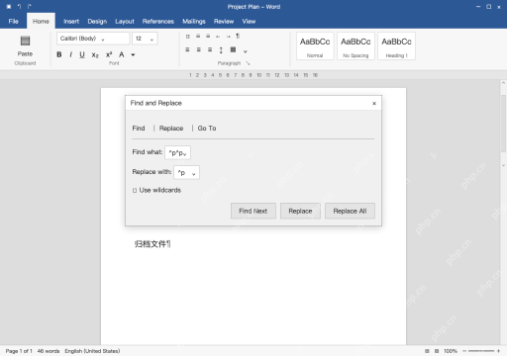
Task: Click the Find Next button
Action: 253,211
